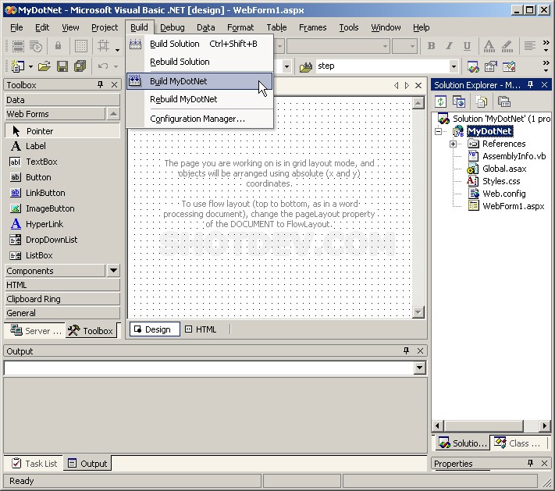This screenshot has height=491, width=555.
Task: Open the font name combo box
Action: pos(338,46)
